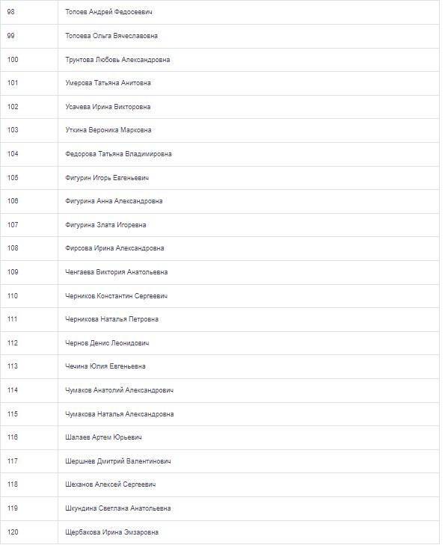This screenshot has width=445, height=548.
Task: Select the number 107 cell
Action: point(29,225)
